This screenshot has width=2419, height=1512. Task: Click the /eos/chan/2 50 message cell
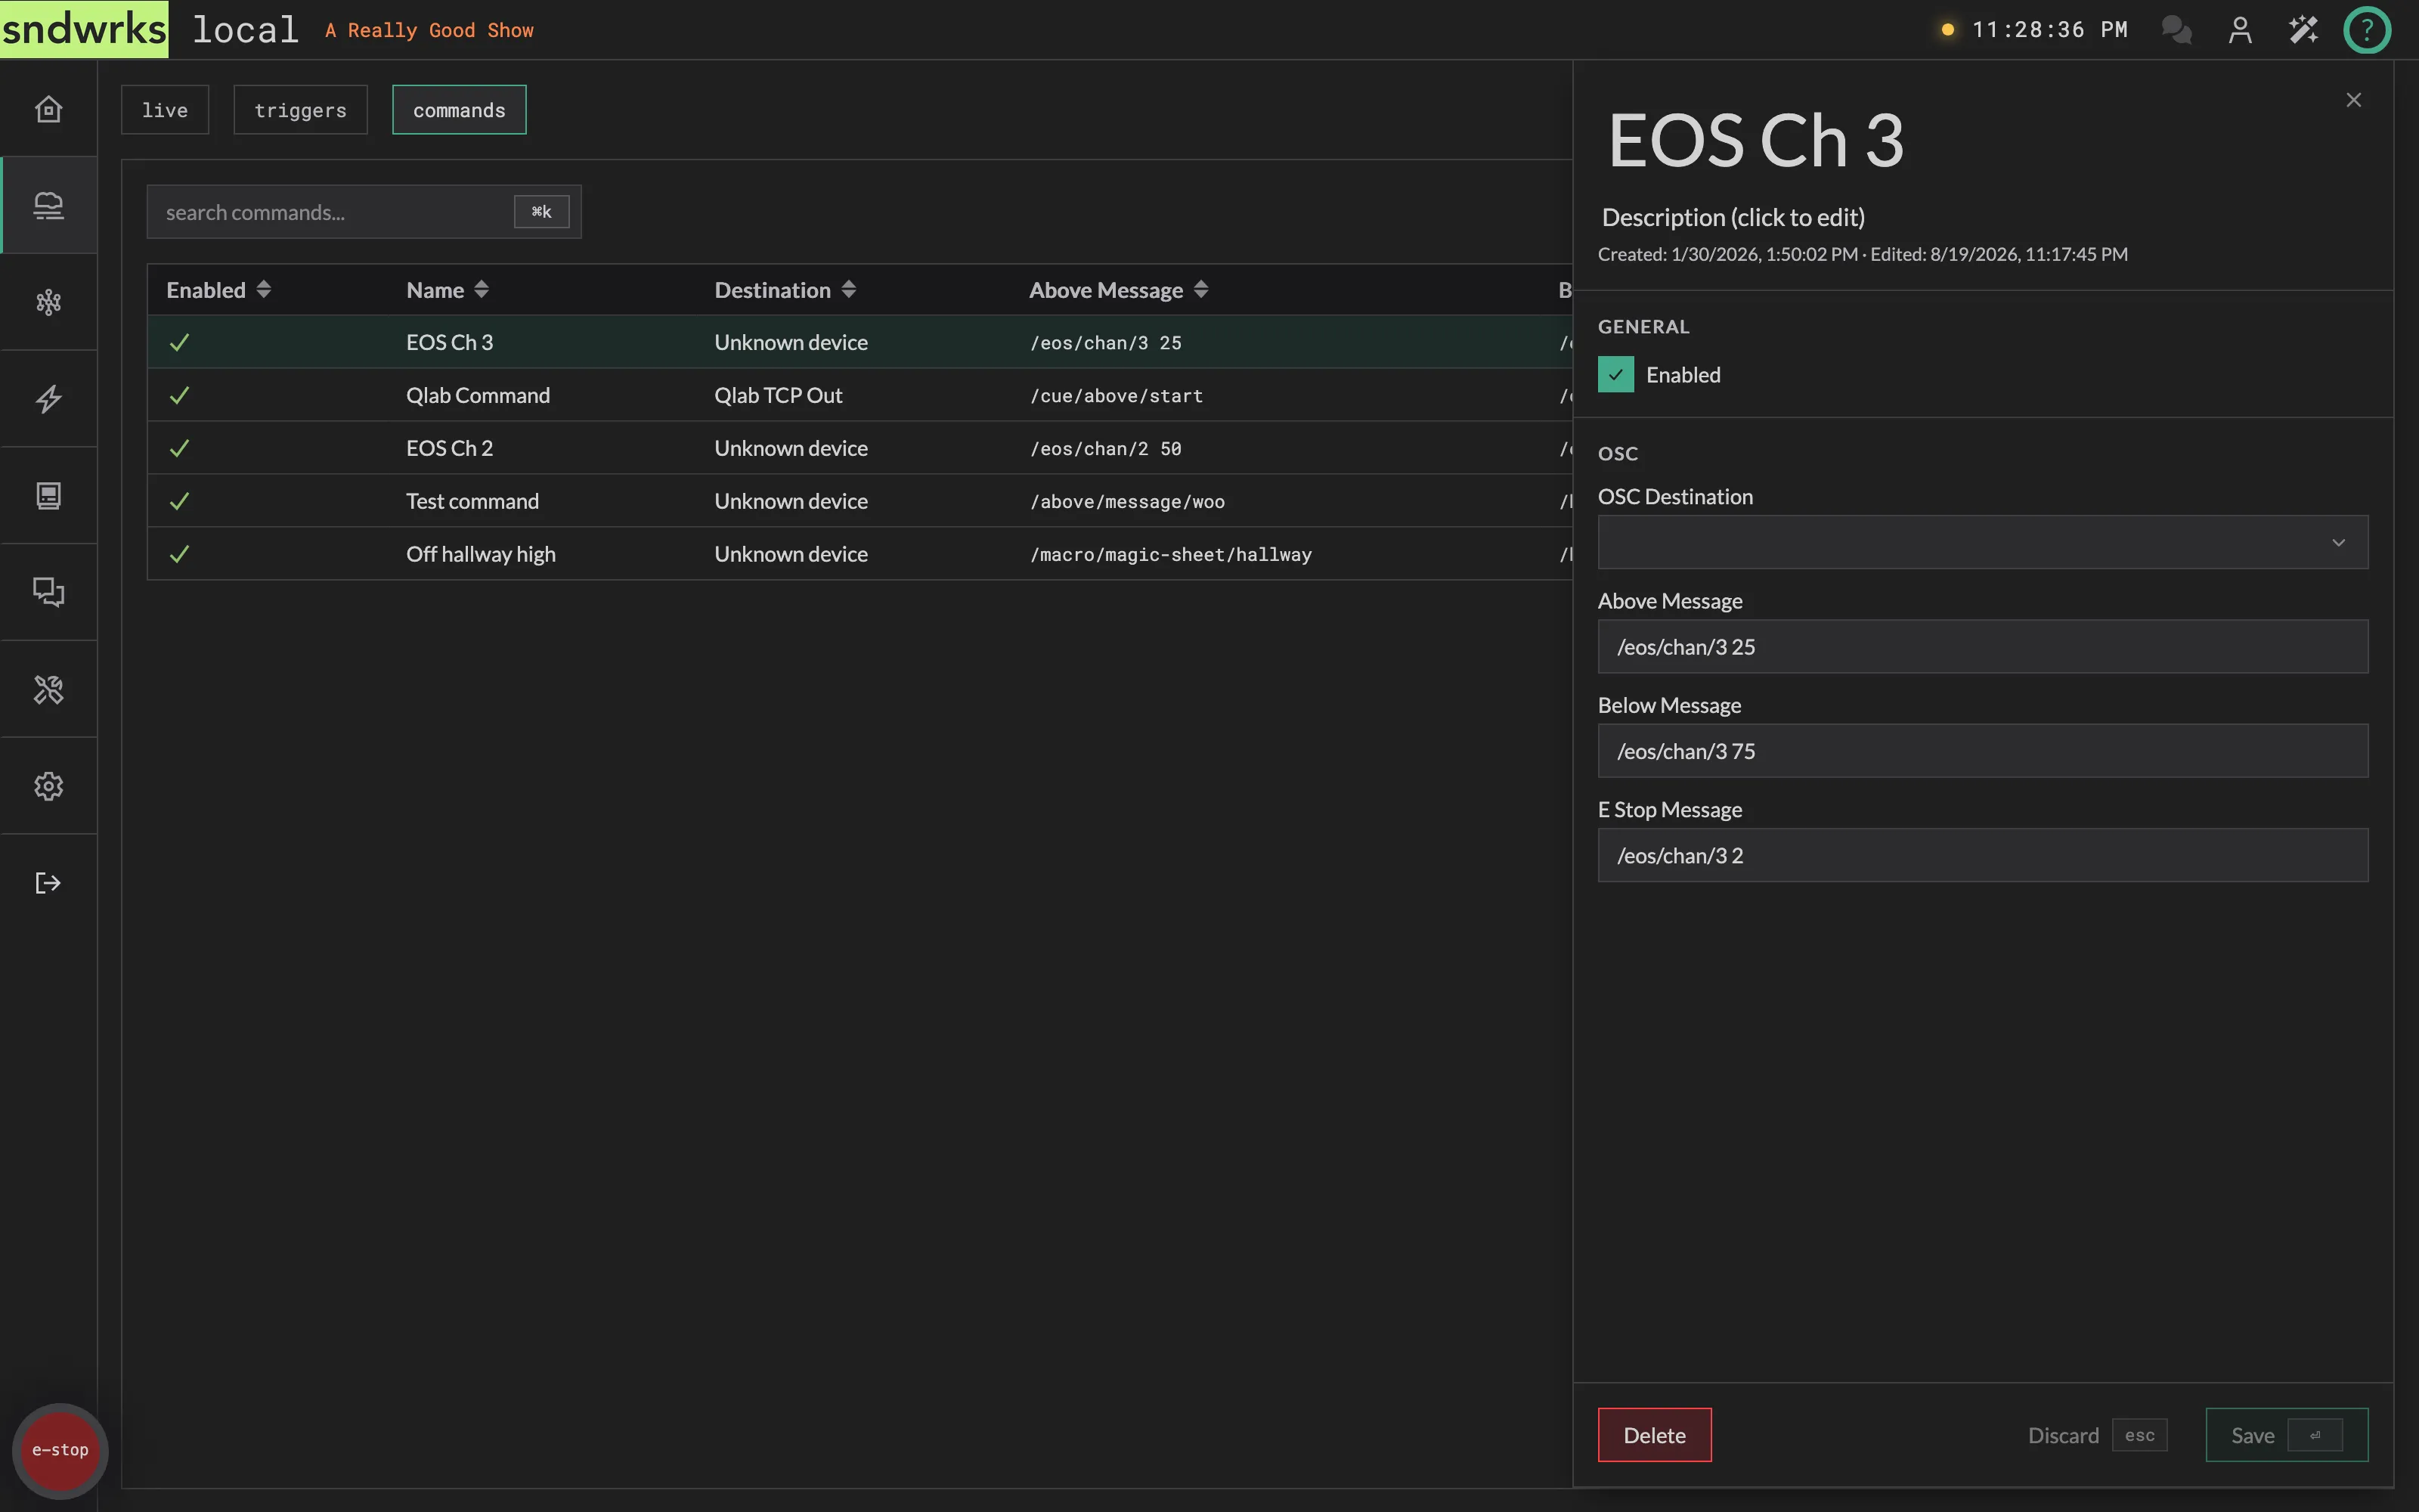pyautogui.click(x=1105, y=450)
